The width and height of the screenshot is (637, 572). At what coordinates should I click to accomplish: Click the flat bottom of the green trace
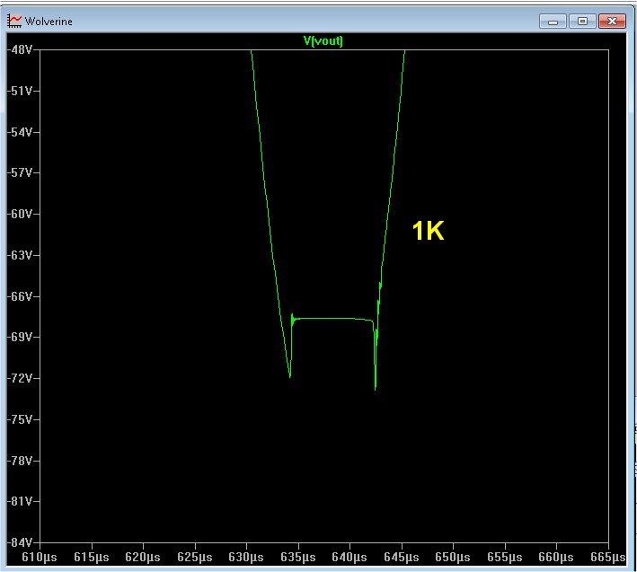pos(333,319)
